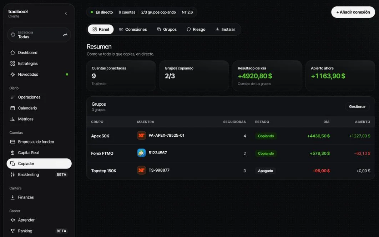Open Dashboard in the sidebar
Viewport: 379px width, 237px height.
click(x=39, y=52)
